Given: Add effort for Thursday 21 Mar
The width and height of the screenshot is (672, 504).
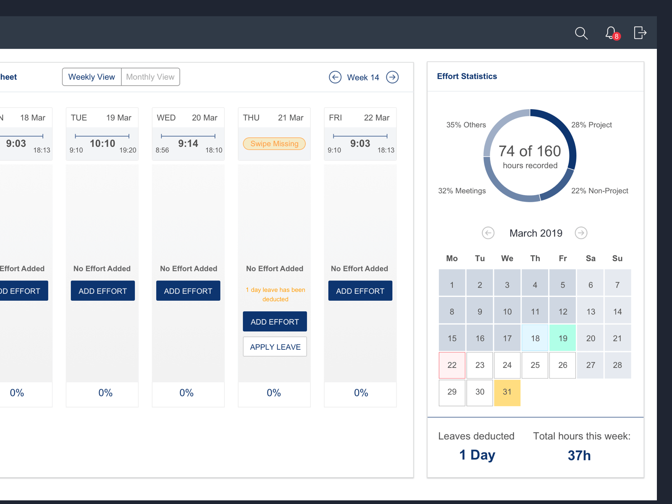Looking at the screenshot, I should pos(275,322).
